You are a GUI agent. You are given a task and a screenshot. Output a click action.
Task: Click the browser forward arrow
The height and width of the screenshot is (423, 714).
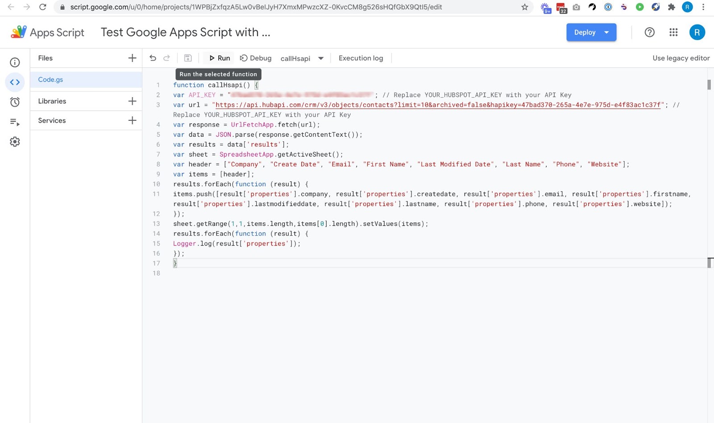click(27, 7)
